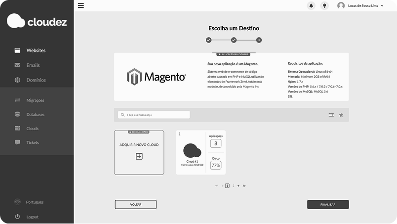The width and height of the screenshot is (397, 224).
Task: Click the 'Aplicação Selecionada' badge
Action: [234, 54]
